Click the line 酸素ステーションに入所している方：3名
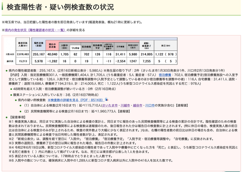Image resolution: width=242 pixels, height=172 pixels. [56, 95]
